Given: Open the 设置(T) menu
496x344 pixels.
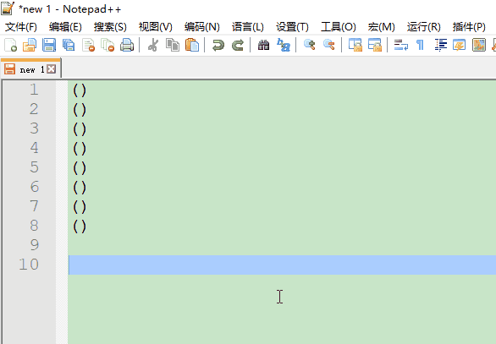Looking at the screenshot, I should pyautogui.click(x=292, y=27).
